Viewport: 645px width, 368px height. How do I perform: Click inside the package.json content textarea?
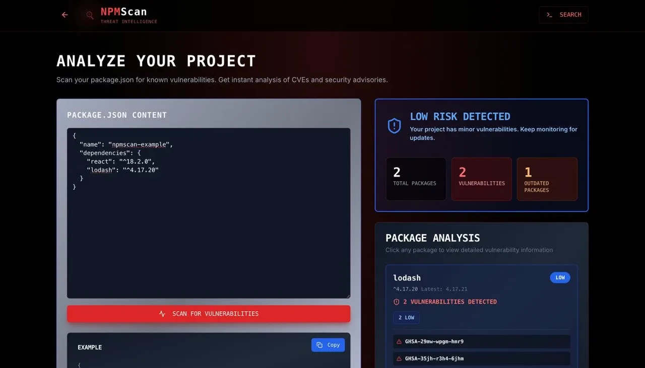click(x=209, y=213)
